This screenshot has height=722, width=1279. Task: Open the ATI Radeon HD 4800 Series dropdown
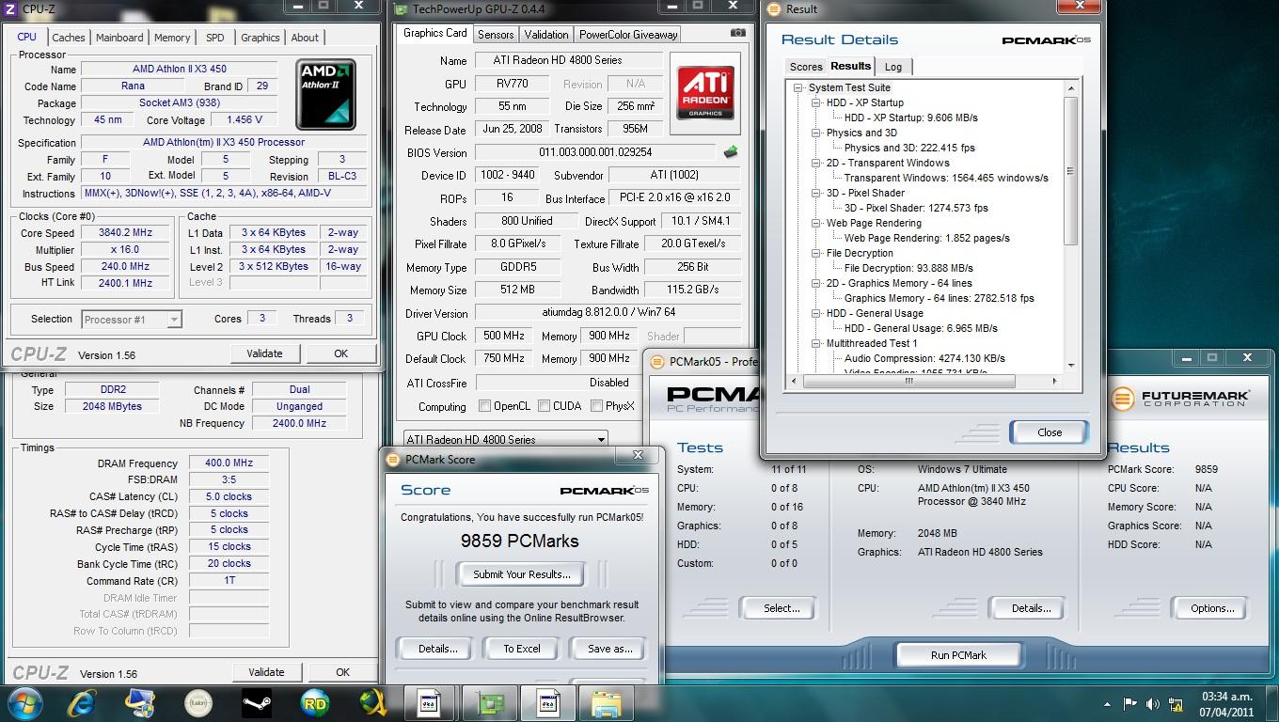pos(505,439)
